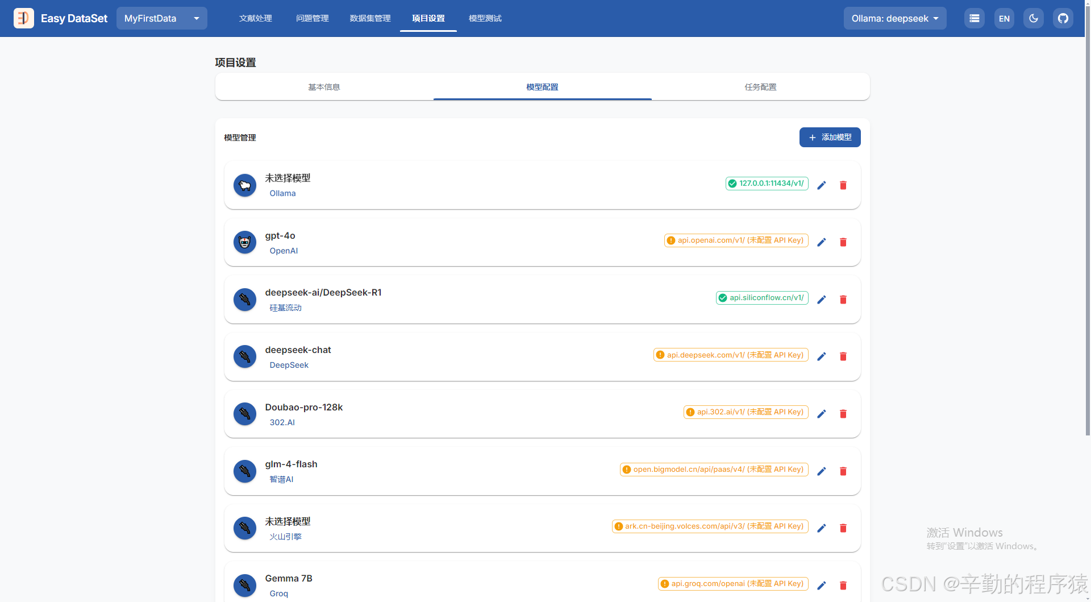Click the OpenAI provider label
The height and width of the screenshot is (602, 1091).
(x=284, y=251)
